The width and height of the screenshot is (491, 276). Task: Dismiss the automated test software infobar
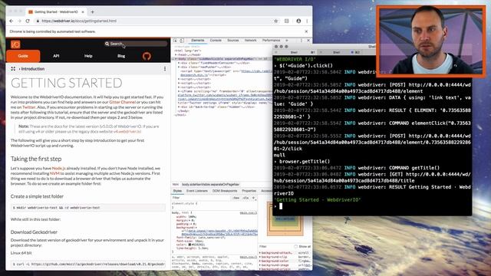(x=306, y=31)
